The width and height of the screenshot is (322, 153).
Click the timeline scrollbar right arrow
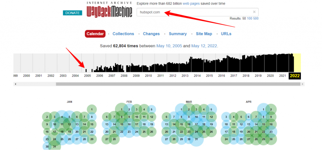302,84
